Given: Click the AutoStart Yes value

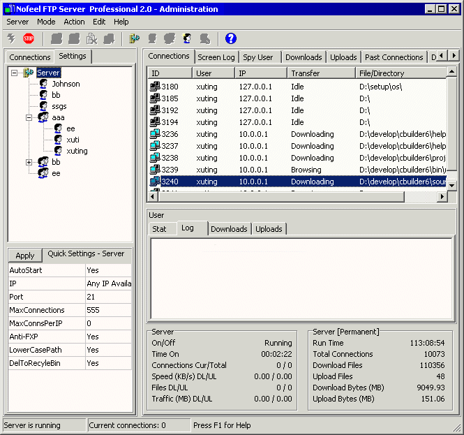Looking at the screenshot, I should 108,270.
